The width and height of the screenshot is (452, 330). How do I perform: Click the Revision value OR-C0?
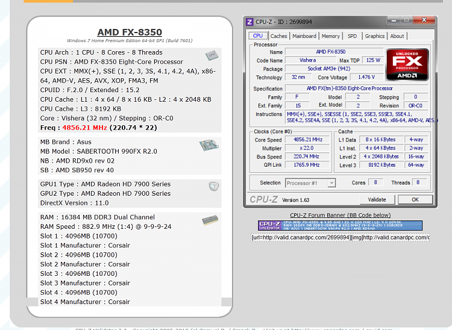pyautogui.click(x=415, y=105)
